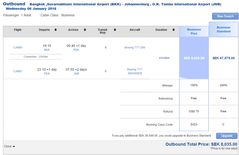Click BKK departure airport link
239x155 pixels.
tap(47, 50)
